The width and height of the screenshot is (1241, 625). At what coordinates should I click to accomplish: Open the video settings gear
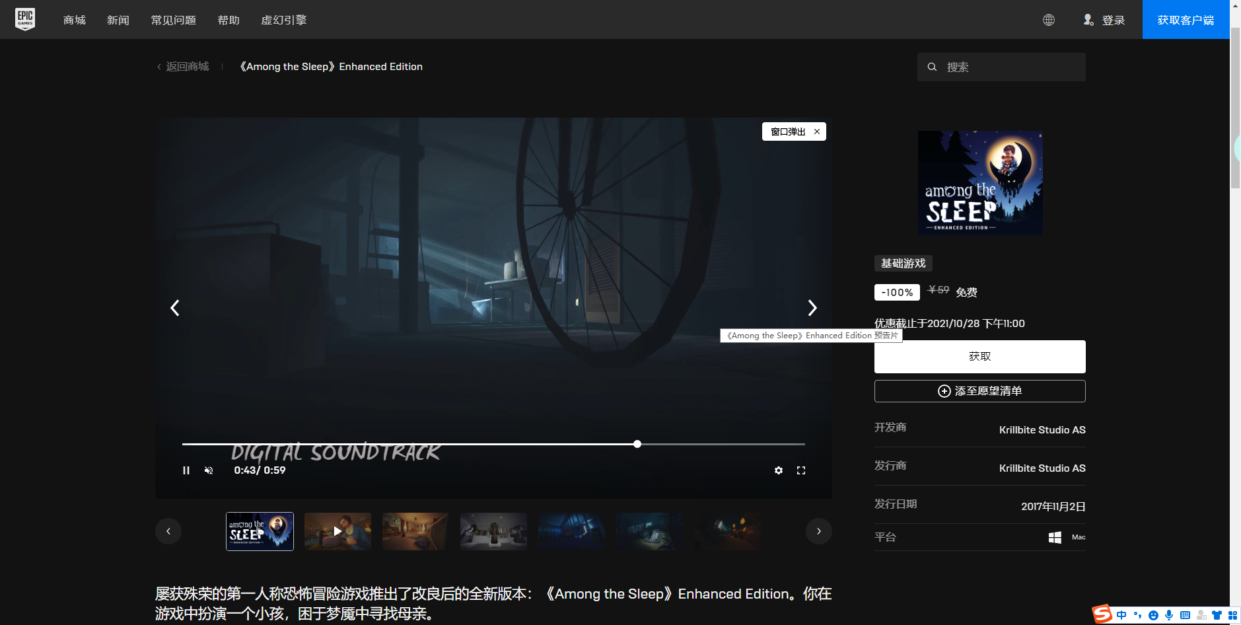coord(779,470)
